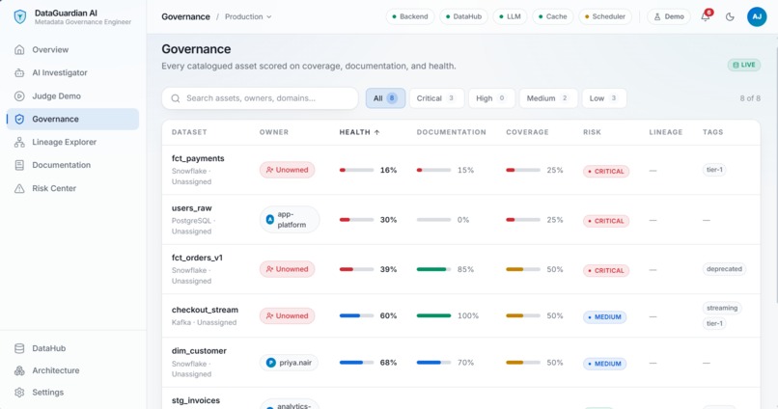This screenshot has width=778, height=409.
Task: Click the Settings gear icon
Action: pyautogui.click(x=19, y=393)
